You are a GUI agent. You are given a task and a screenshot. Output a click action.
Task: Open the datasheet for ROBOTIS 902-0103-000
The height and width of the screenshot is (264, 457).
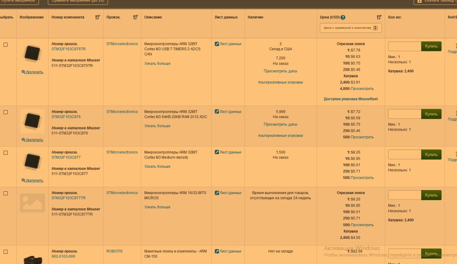(228, 252)
